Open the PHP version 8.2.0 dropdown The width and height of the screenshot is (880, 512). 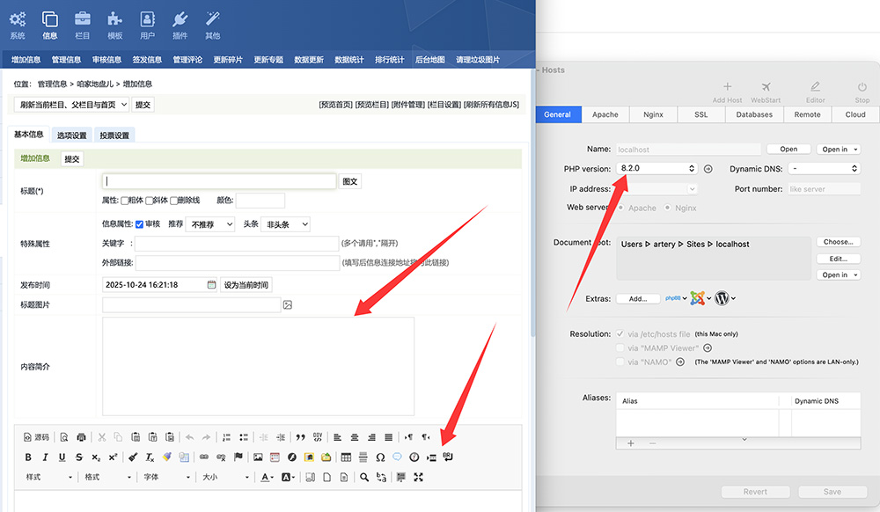tap(656, 168)
